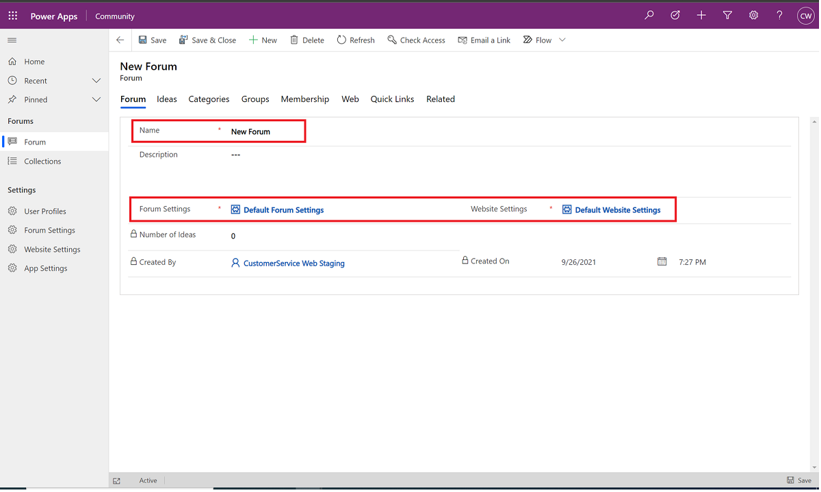Delete this forum record
This screenshot has width=821, height=492.
coord(307,40)
